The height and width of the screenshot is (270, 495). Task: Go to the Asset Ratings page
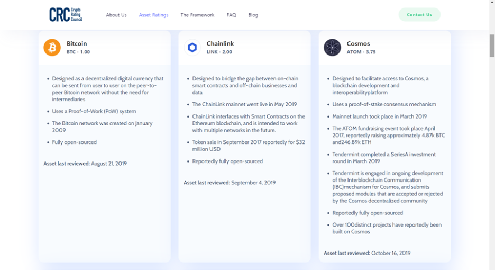[153, 15]
